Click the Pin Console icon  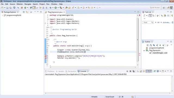tap(154, 71)
